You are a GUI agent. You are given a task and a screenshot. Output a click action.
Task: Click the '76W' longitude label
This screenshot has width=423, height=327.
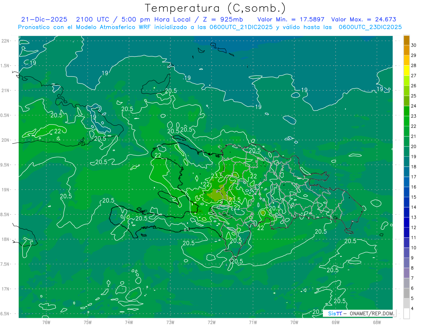(46, 322)
